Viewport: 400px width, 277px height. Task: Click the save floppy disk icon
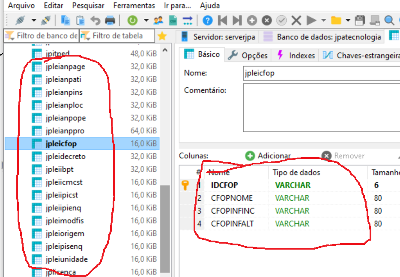tap(360, 20)
